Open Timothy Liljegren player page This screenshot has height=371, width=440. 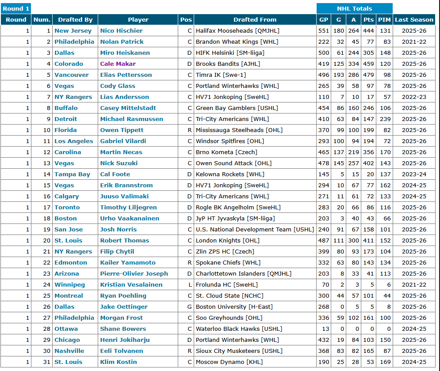click(129, 207)
